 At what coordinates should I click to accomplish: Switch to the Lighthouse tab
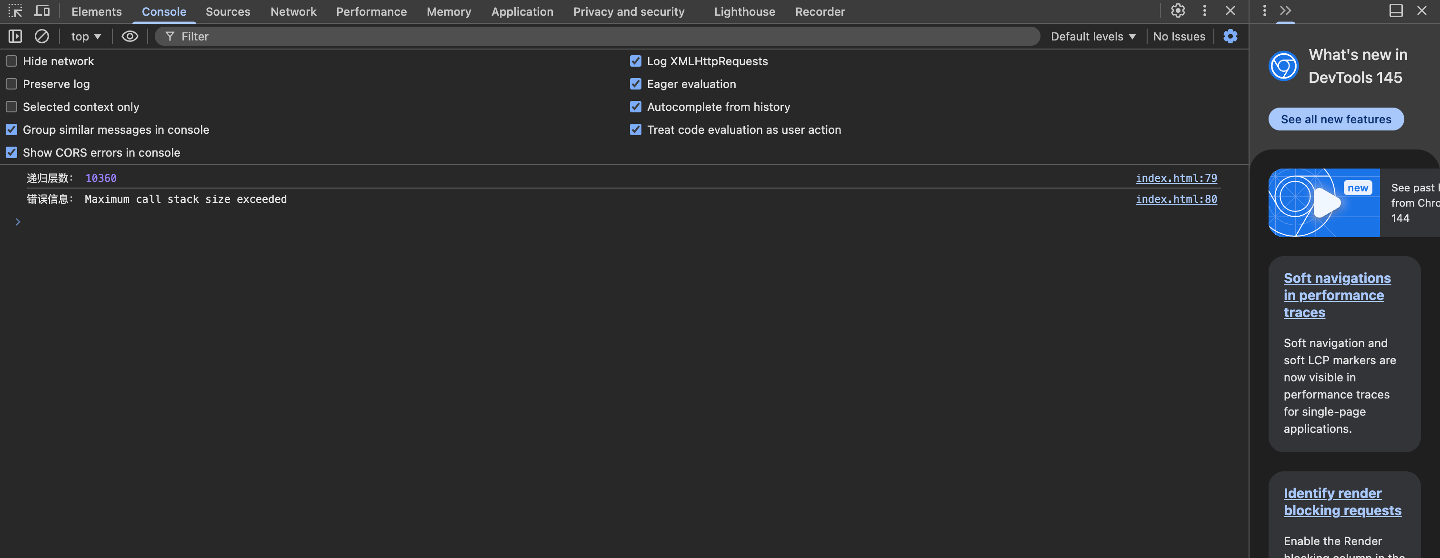pyautogui.click(x=744, y=12)
